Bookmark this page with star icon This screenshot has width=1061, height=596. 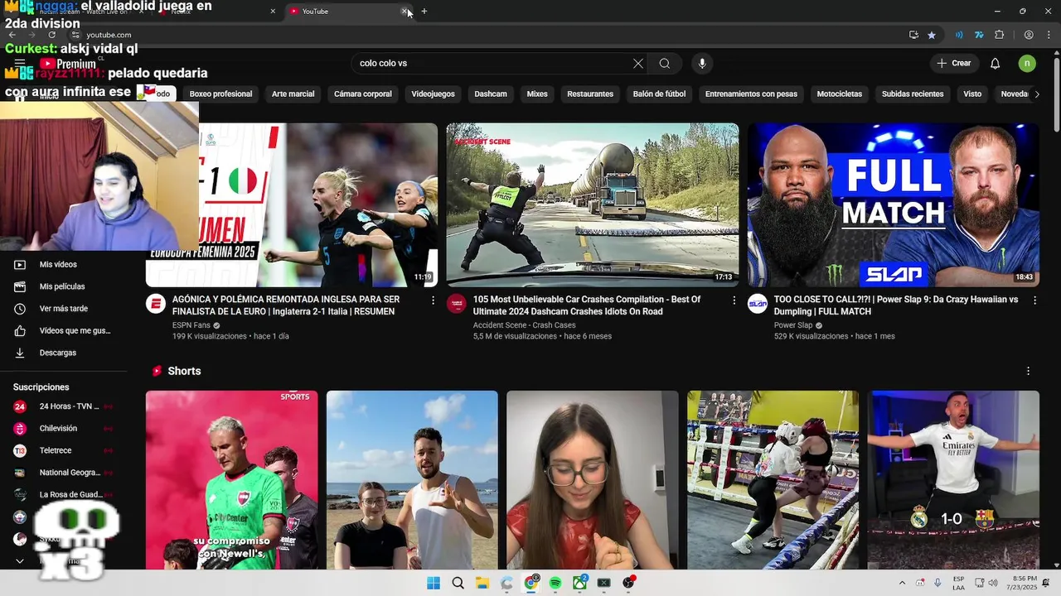click(x=932, y=35)
